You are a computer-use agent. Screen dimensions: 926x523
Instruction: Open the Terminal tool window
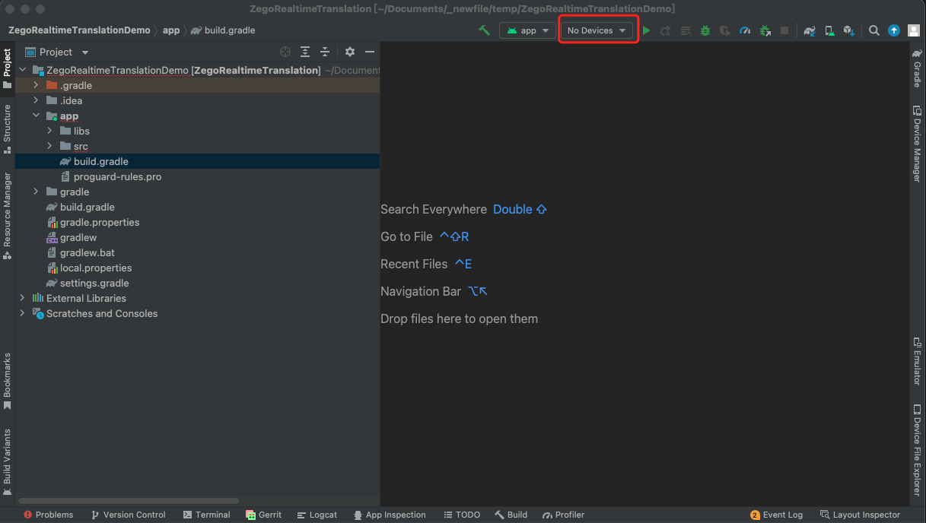coord(205,515)
